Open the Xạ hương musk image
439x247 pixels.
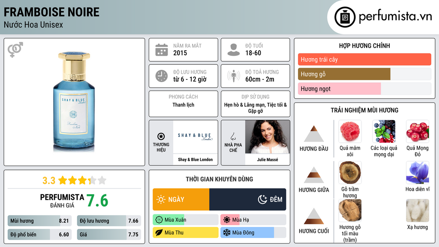(x=418, y=211)
